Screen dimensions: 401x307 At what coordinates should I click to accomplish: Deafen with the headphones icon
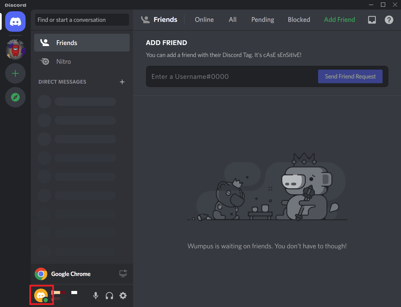point(110,295)
